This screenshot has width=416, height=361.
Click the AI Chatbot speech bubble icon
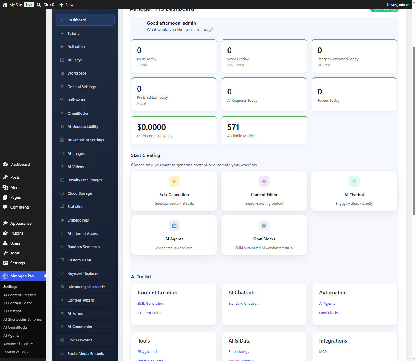(354, 181)
